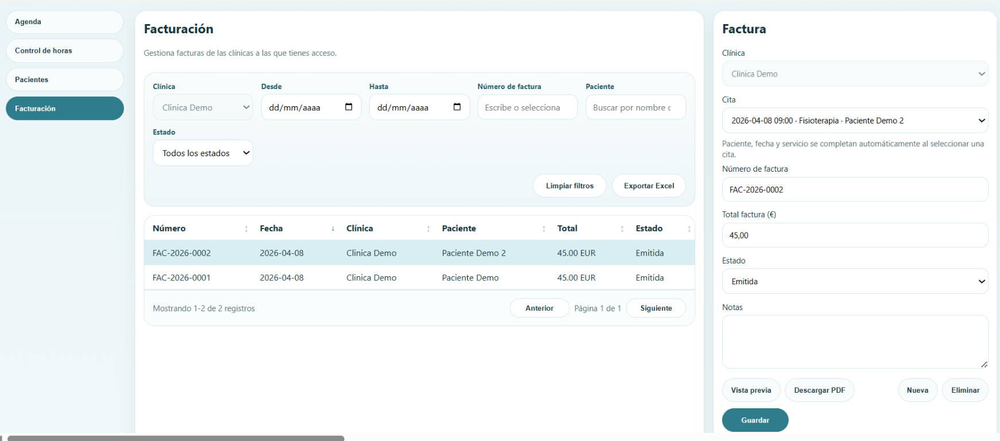The height and width of the screenshot is (441, 1000).
Task: Sort by the Número column arrow
Action: click(246, 229)
